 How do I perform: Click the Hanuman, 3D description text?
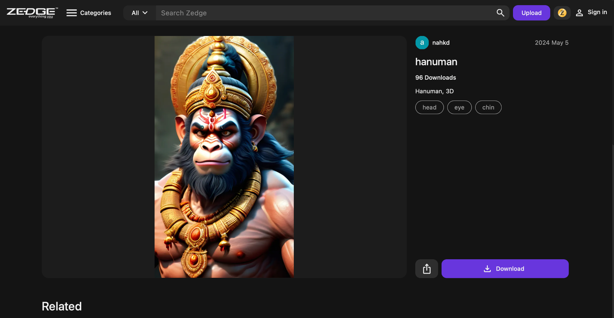tap(434, 91)
